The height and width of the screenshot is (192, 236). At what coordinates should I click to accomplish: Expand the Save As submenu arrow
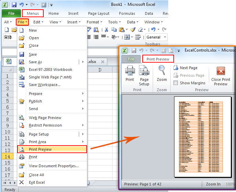point(83,62)
